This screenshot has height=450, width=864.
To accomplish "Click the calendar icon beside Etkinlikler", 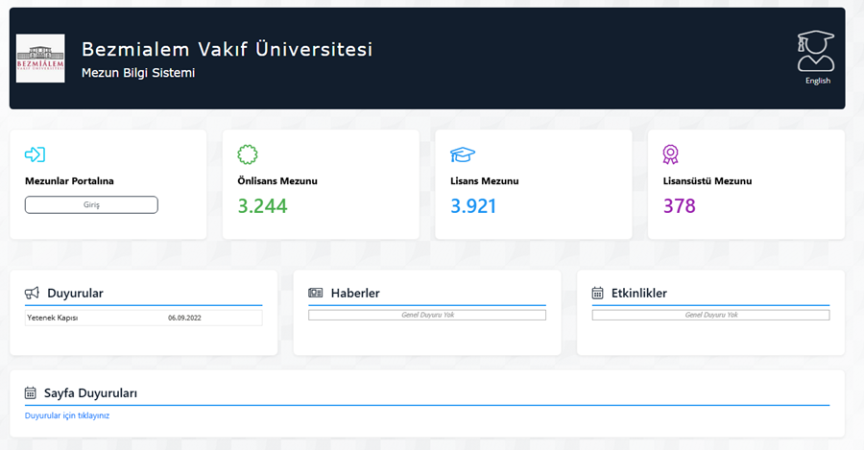I will click(x=597, y=293).
